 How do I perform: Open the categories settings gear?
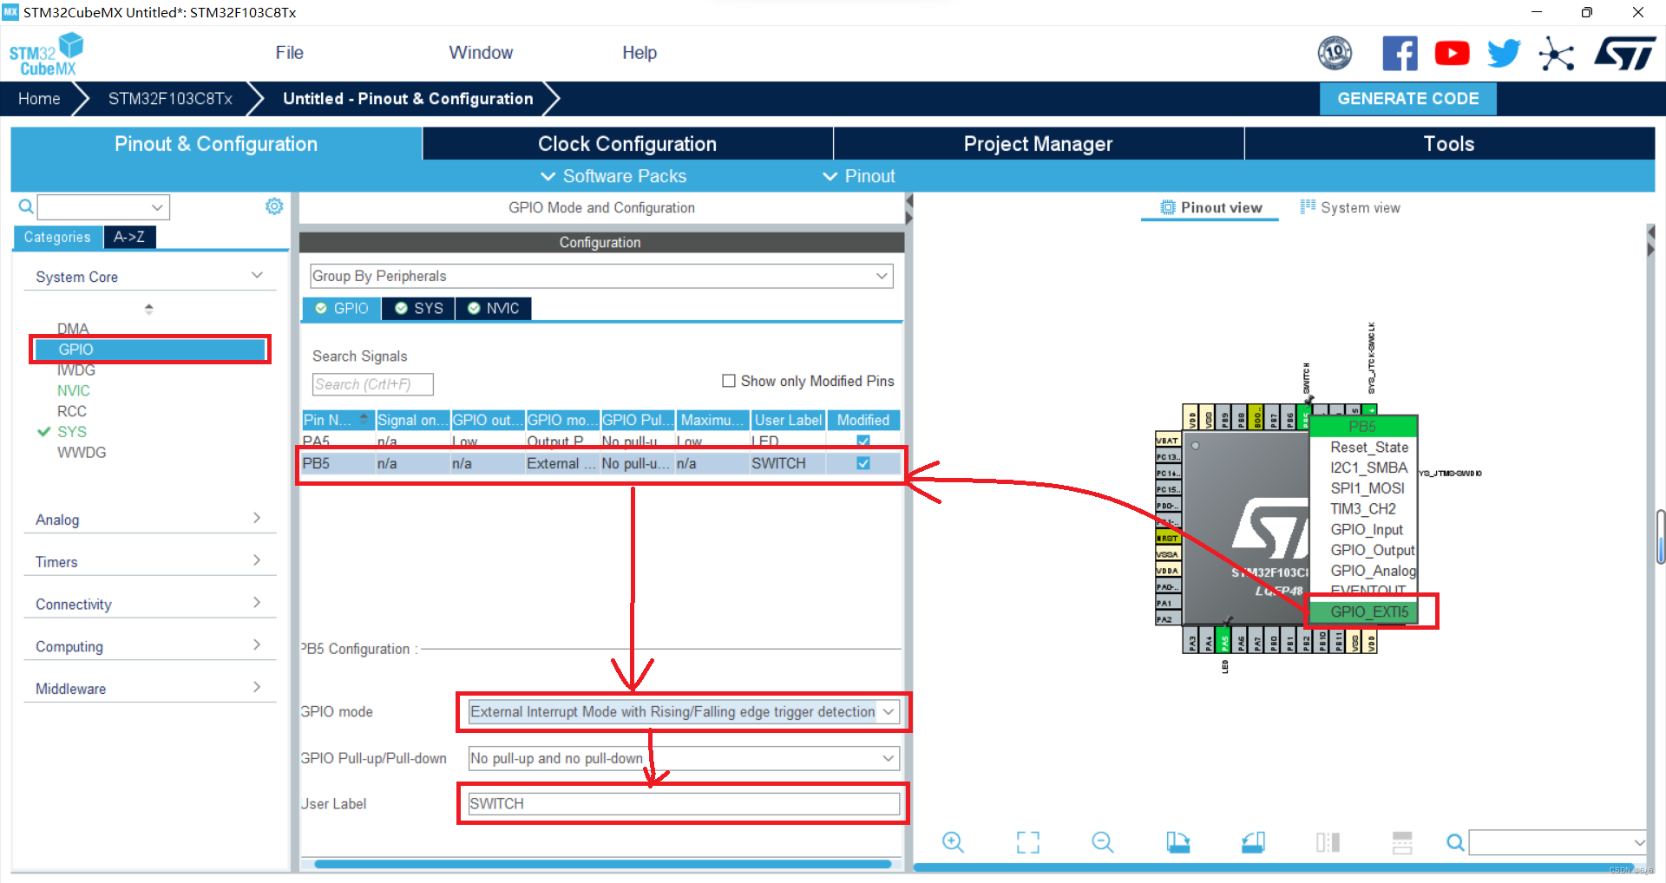(x=274, y=206)
